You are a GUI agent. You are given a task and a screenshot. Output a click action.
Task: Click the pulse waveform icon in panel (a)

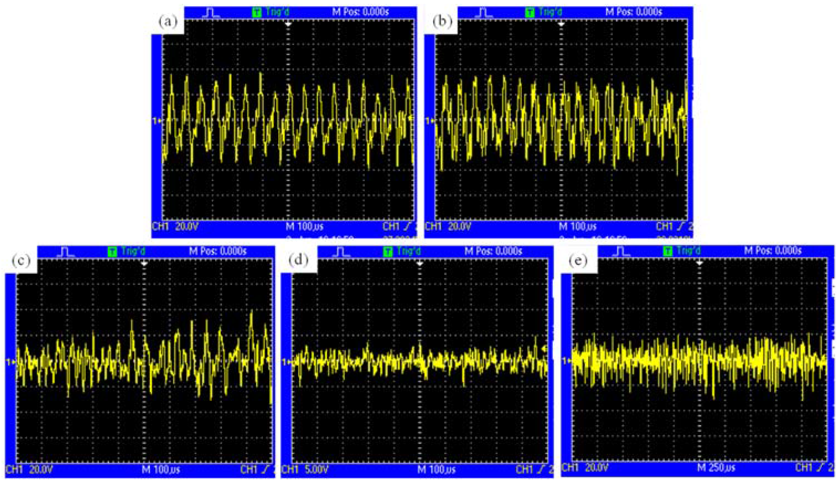coord(212,13)
